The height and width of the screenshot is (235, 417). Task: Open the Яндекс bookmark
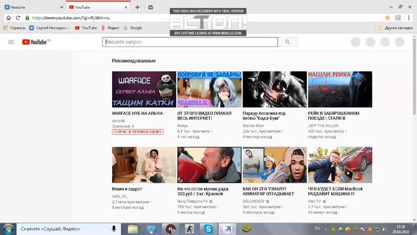click(110, 27)
